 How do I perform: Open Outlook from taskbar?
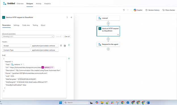128,102
